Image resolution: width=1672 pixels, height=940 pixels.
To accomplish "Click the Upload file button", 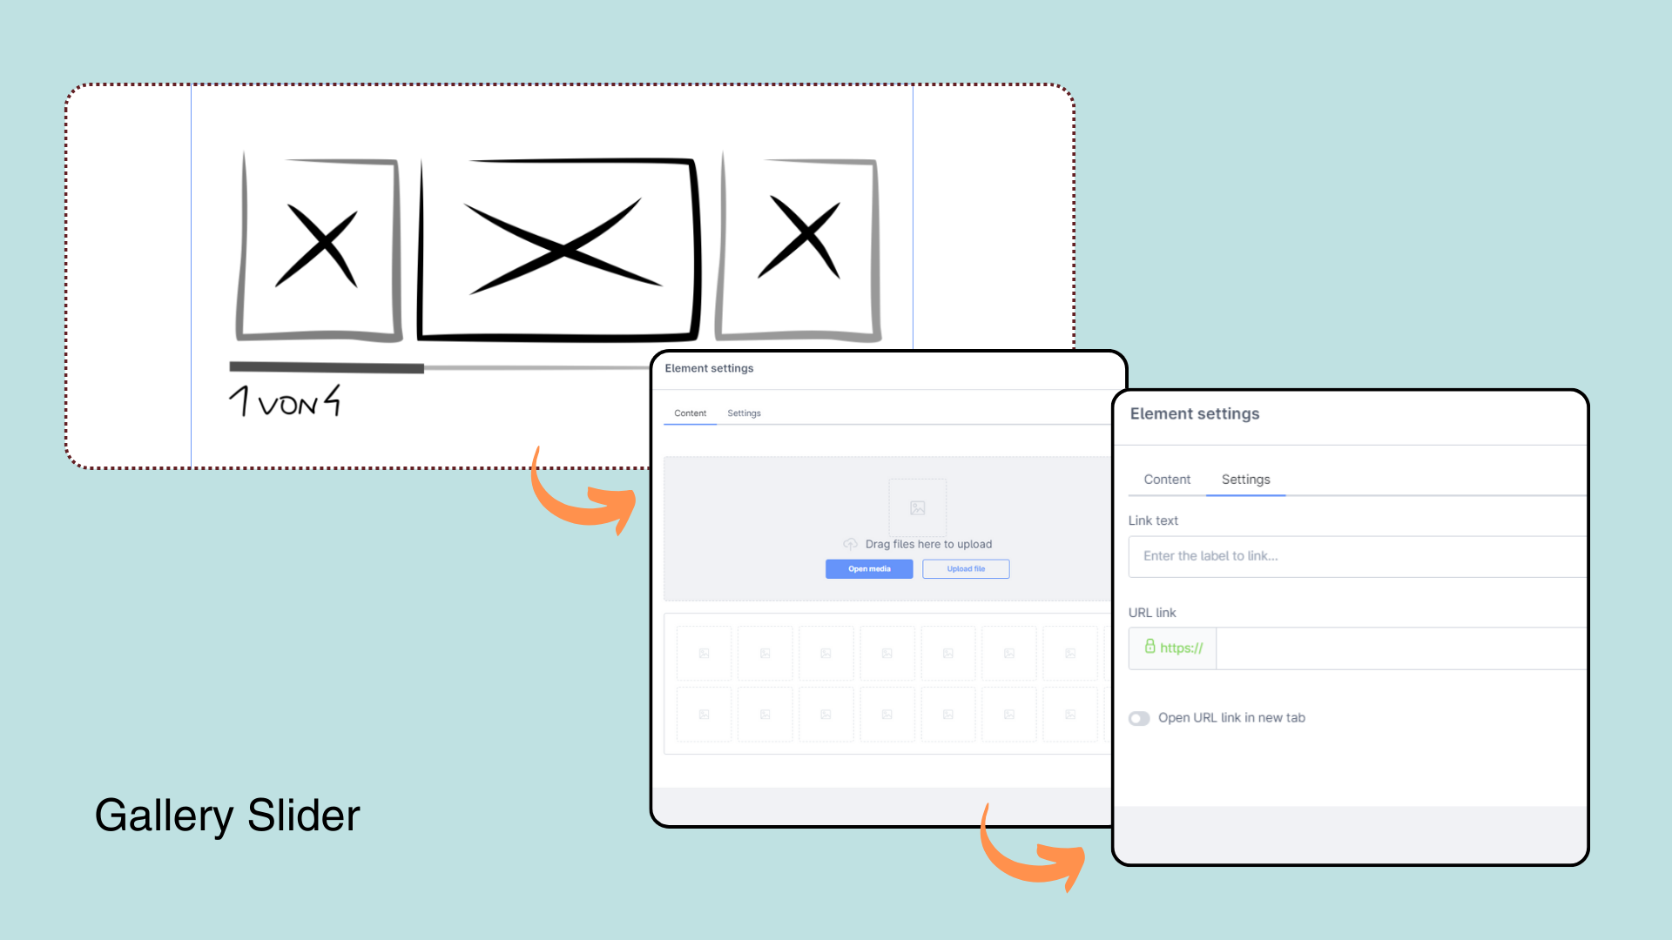I will (x=965, y=568).
